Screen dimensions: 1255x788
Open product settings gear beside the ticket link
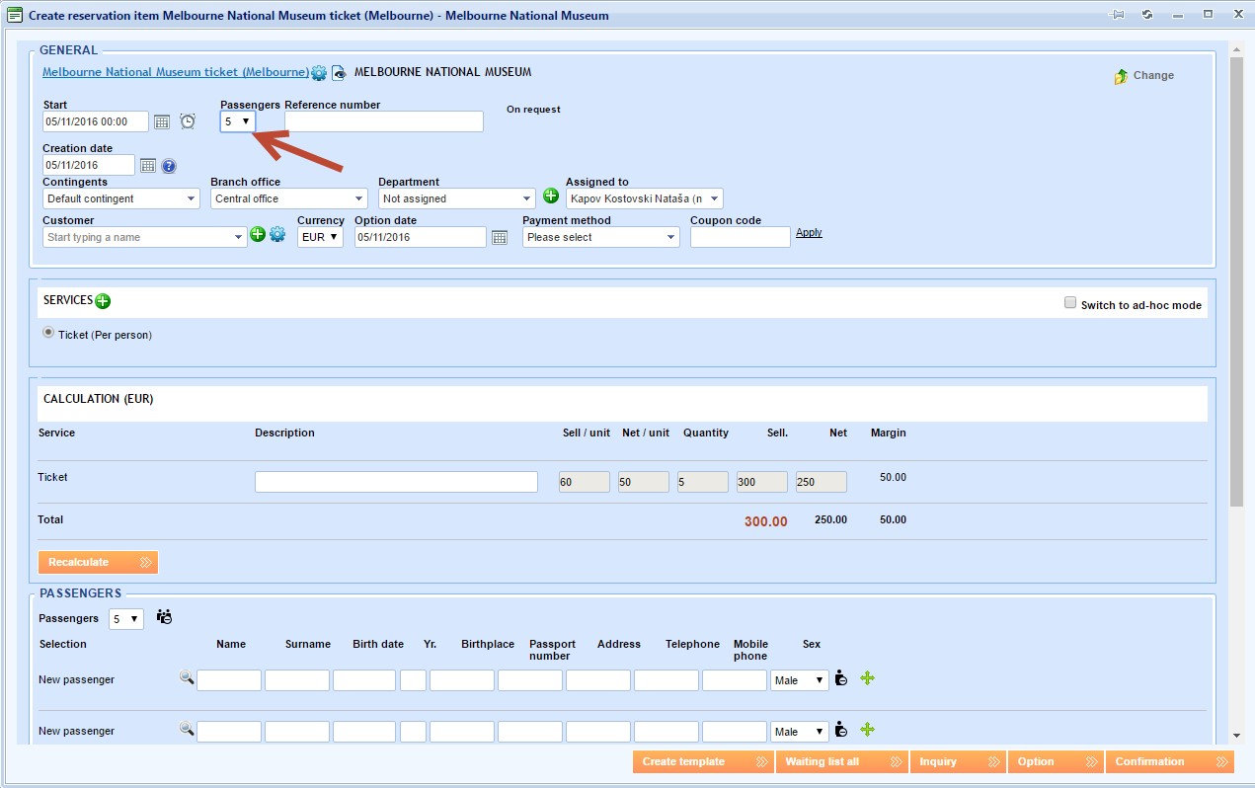click(319, 73)
